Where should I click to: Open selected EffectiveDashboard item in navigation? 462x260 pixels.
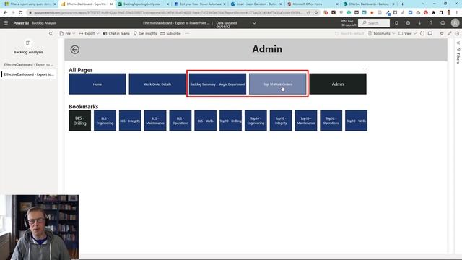point(29,74)
